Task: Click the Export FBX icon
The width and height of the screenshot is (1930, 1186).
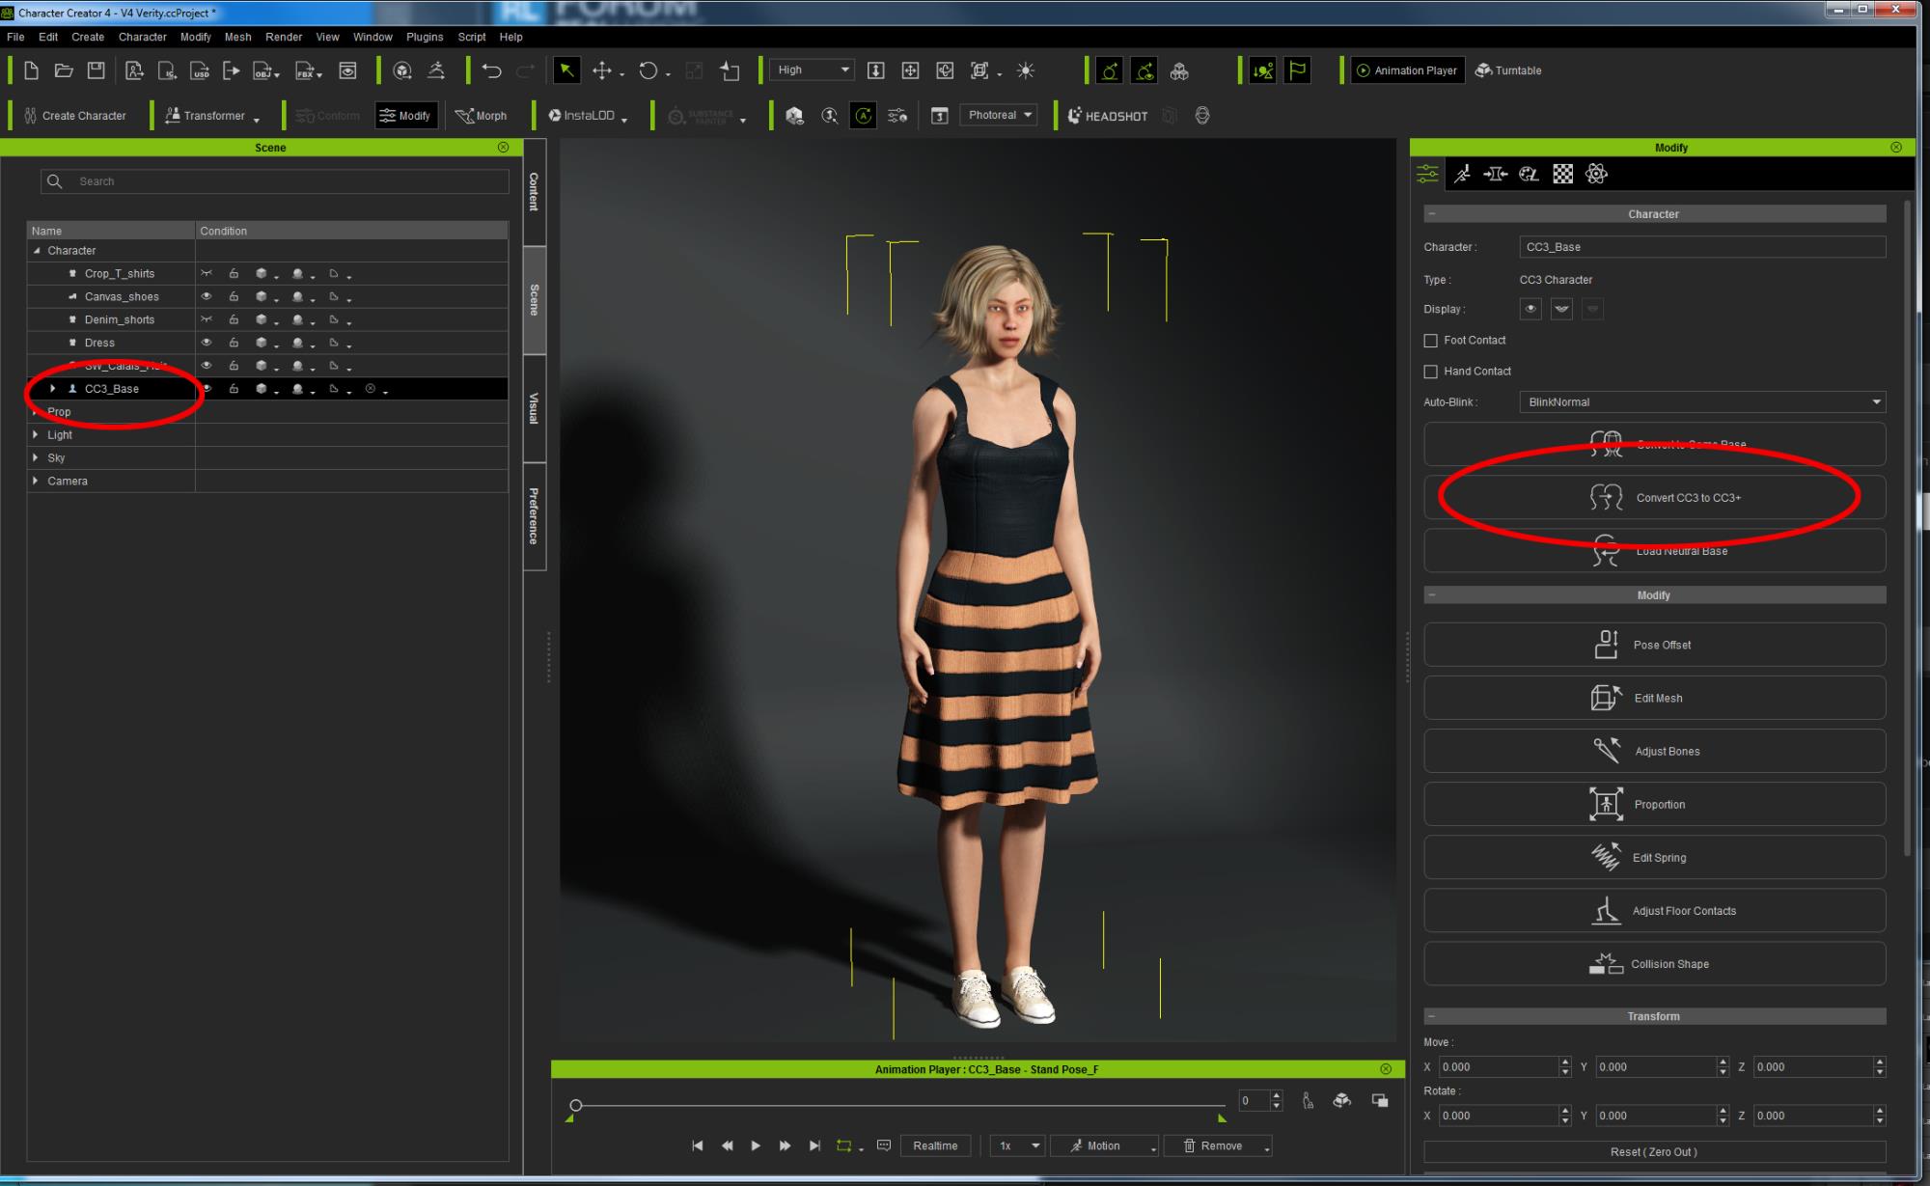Action: coord(308,70)
